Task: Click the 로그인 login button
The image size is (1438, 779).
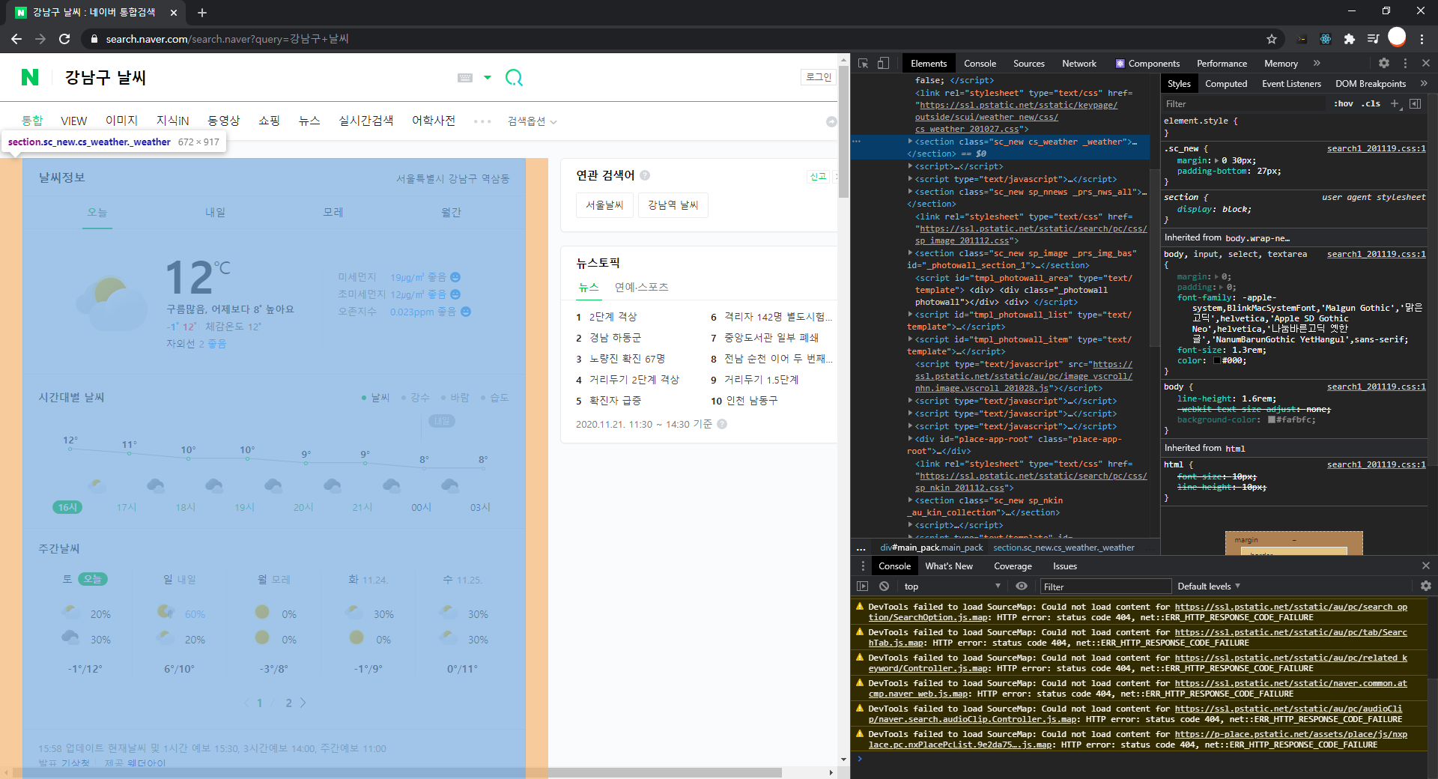Action: (x=819, y=76)
